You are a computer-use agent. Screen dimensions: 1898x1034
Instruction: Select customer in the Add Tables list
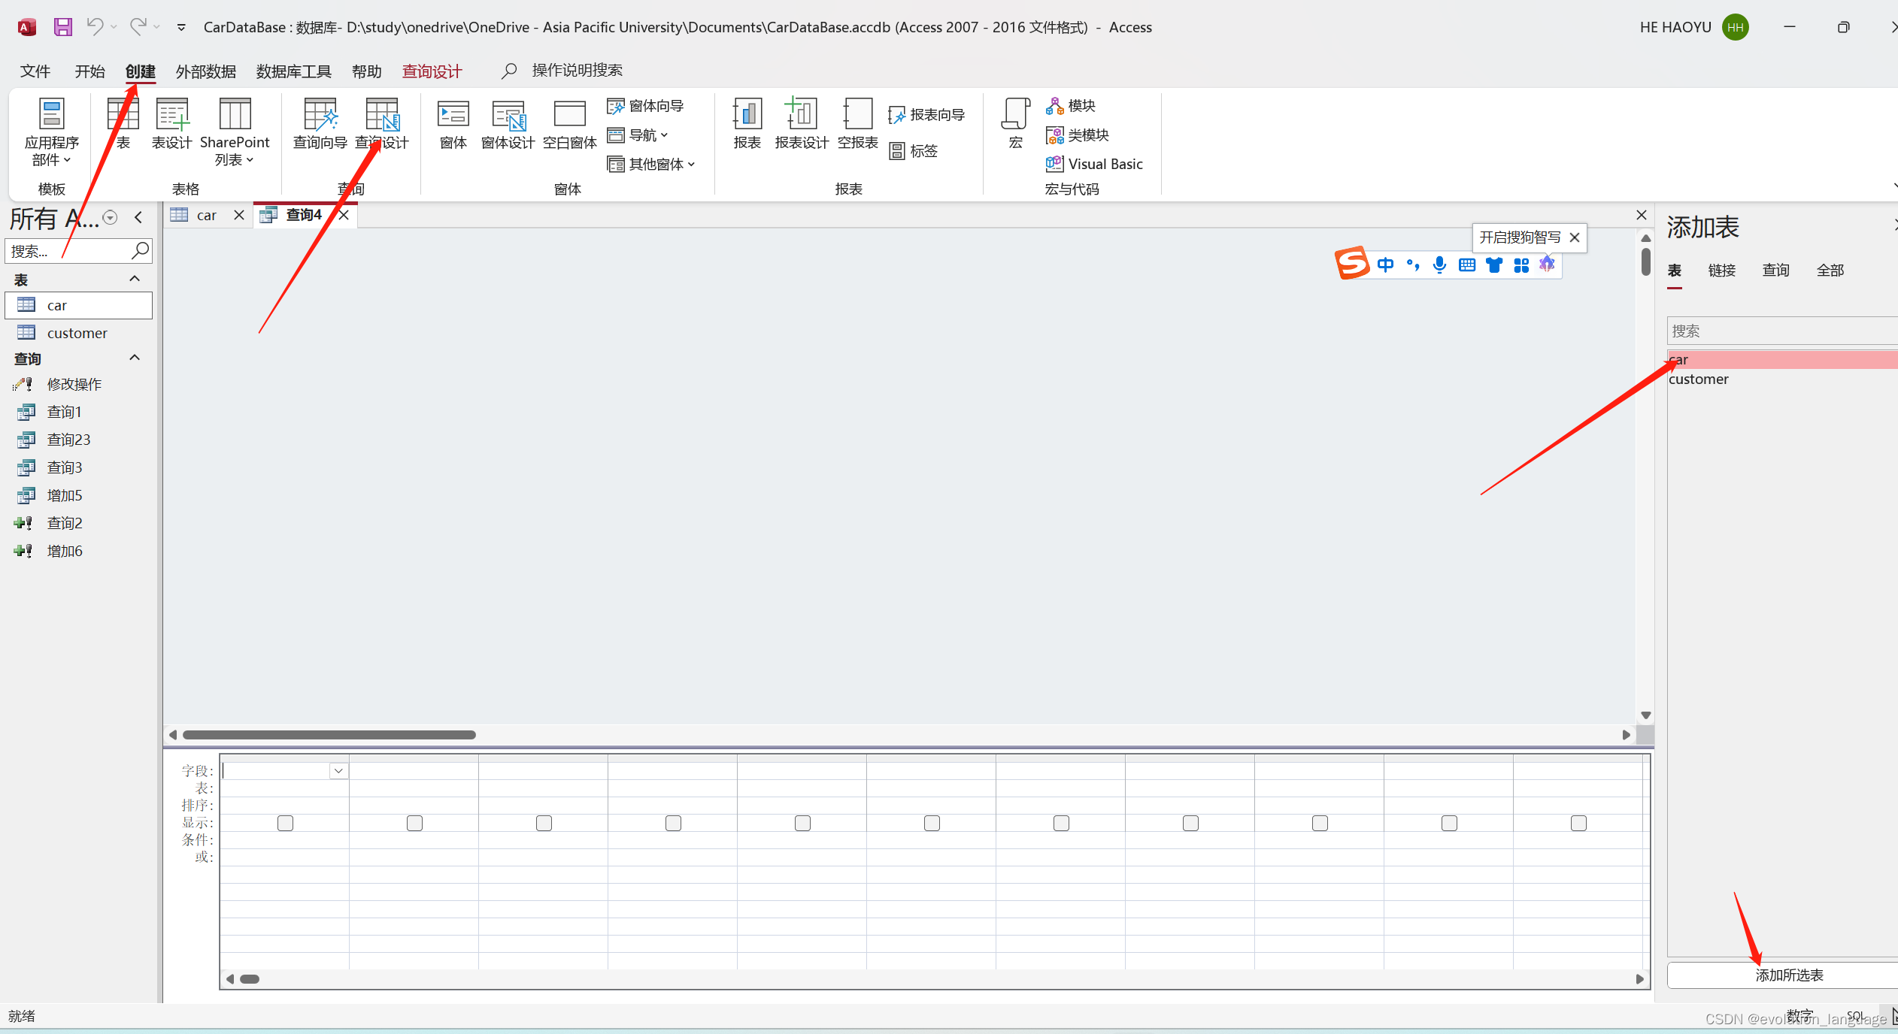tap(1699, 379)
